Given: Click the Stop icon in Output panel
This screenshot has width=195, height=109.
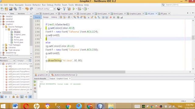Looking at the screenshot, I should 35,88.
